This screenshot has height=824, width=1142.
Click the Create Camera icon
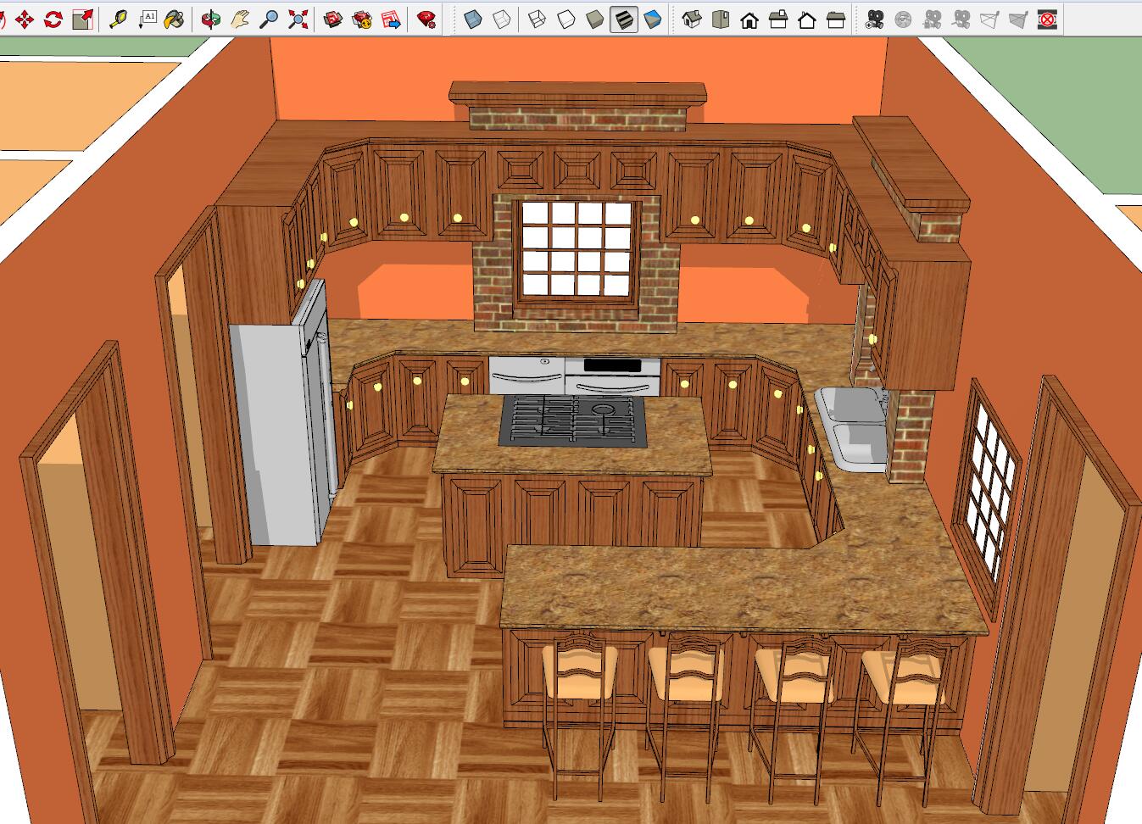pos(874,19)
